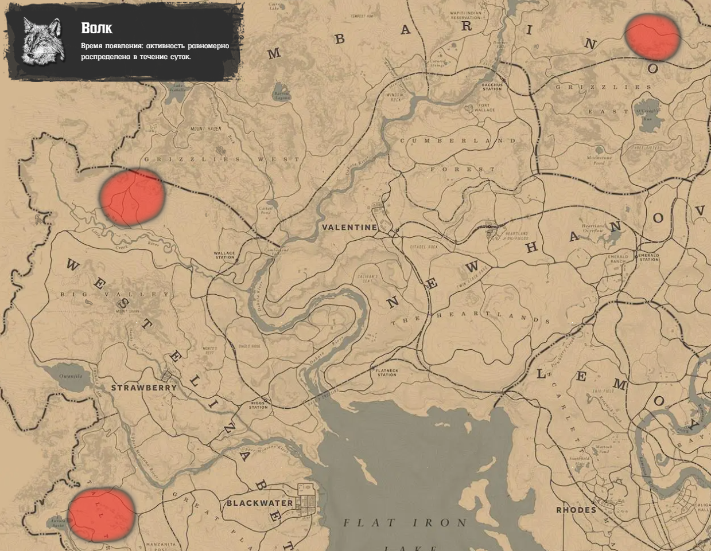Click the Fort Wallace label
711x551 pixels.
click(x=485, y=108)
